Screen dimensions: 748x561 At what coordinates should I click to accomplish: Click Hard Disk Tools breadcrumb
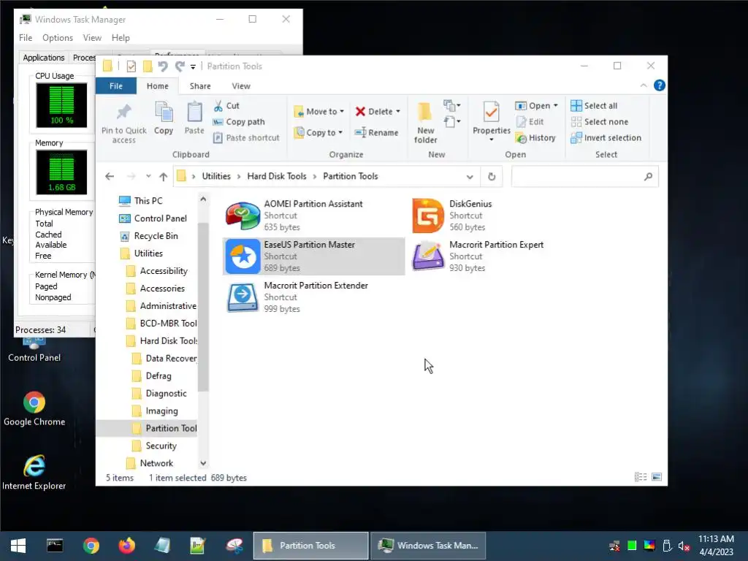click(x=277, y=176)
